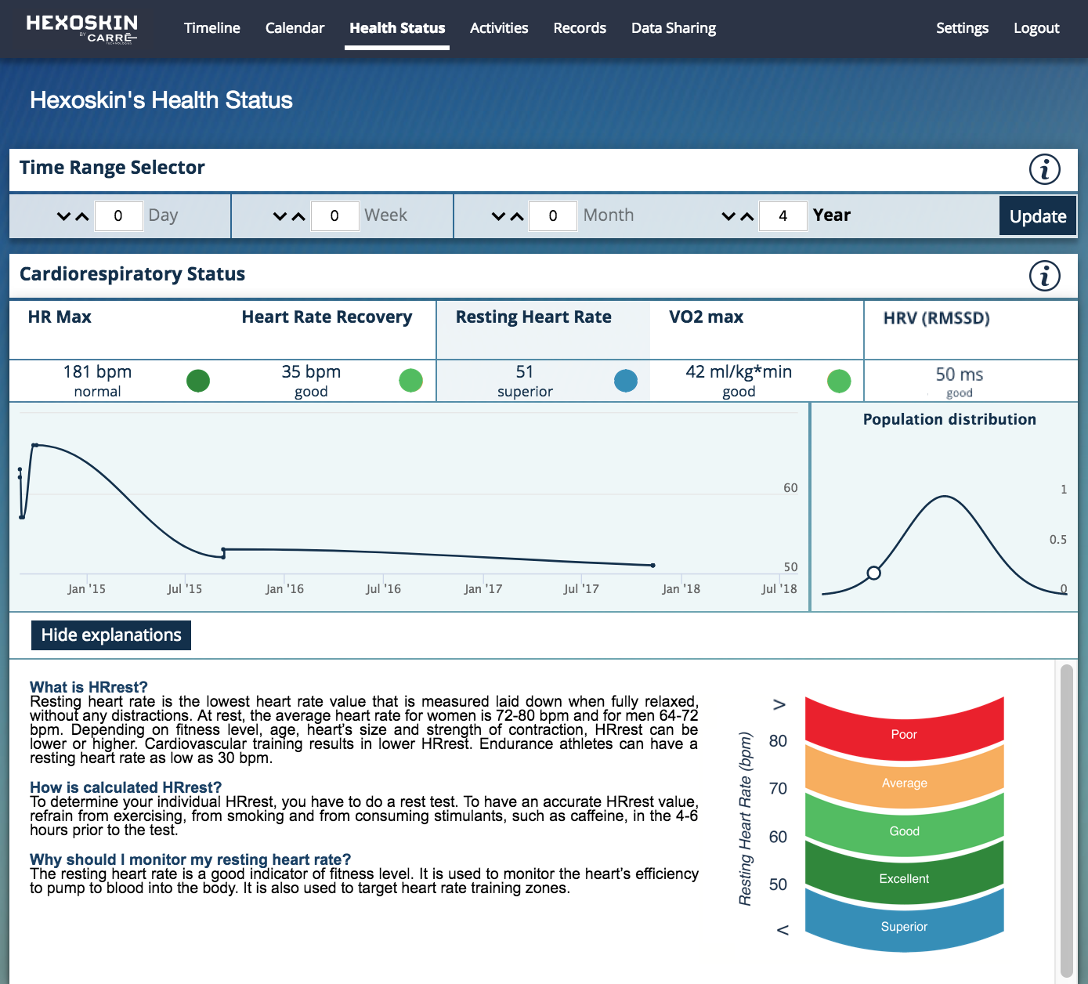
Task: Click the Update button
Action: [x=1037, y=215]
